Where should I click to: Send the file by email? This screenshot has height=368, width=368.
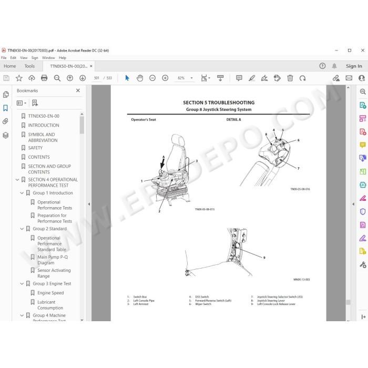pyautogui.click(x=349, y=78)
